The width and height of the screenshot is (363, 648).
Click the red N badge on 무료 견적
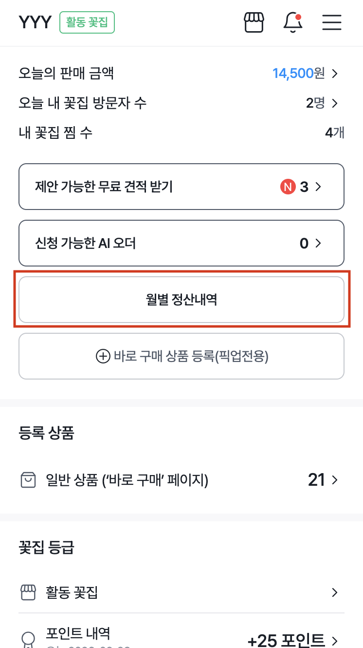pyautogui.click(x=289, y=187)
